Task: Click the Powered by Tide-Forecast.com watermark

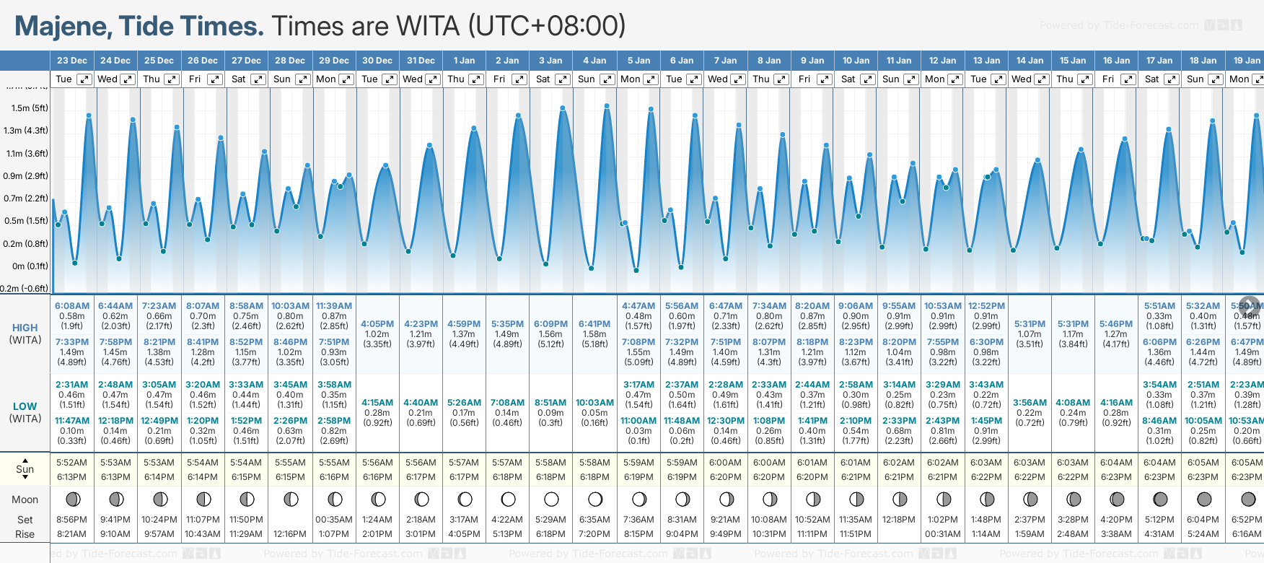Action: point(1119,26)
